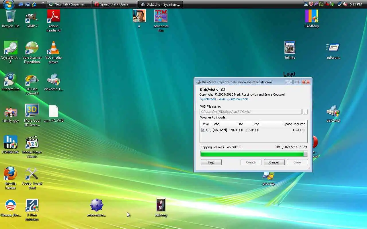
Task: Click the 51.04 GB free value
Action: click(x=253, y=130)
